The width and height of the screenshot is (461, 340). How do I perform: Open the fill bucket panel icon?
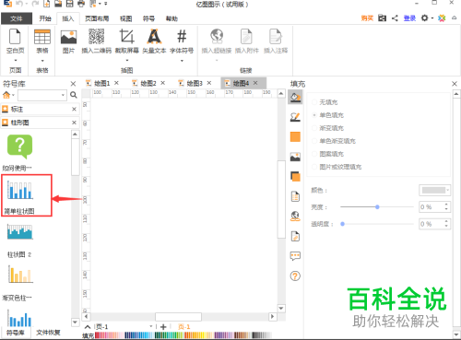[x=295, y=98]
